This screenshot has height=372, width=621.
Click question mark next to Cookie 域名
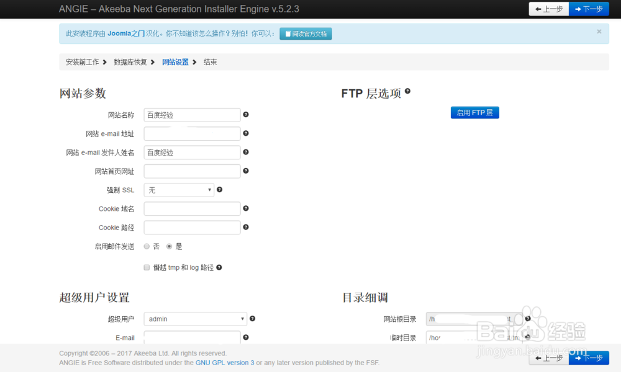(245, 208)
